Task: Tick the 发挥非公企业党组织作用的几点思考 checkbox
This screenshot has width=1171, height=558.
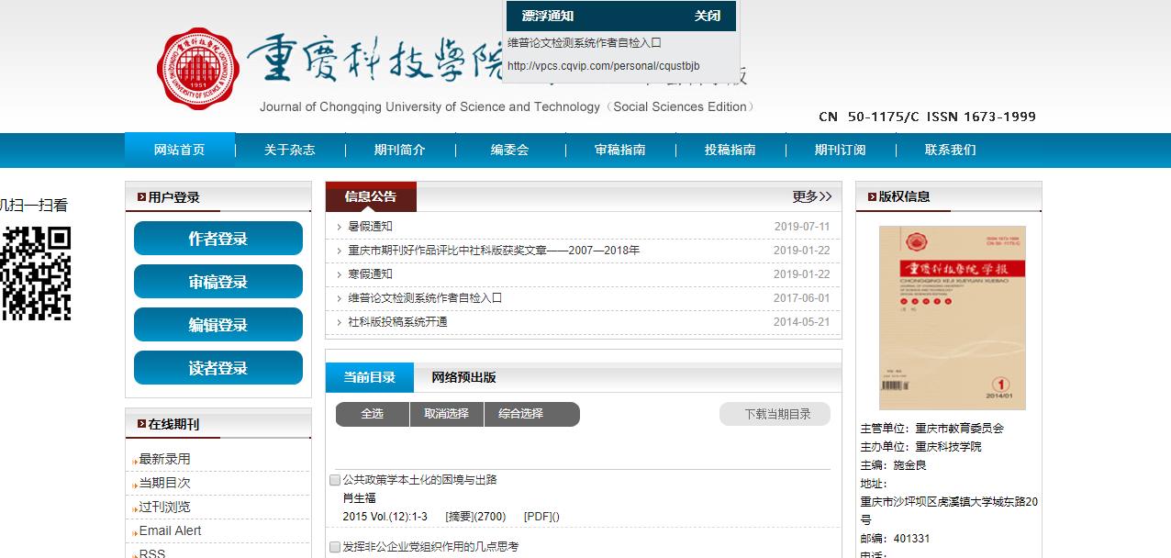Action: click(335, 547)
